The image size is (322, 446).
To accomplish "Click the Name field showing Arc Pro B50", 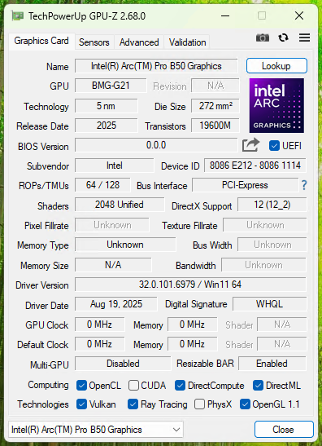I will click(156, 66).
